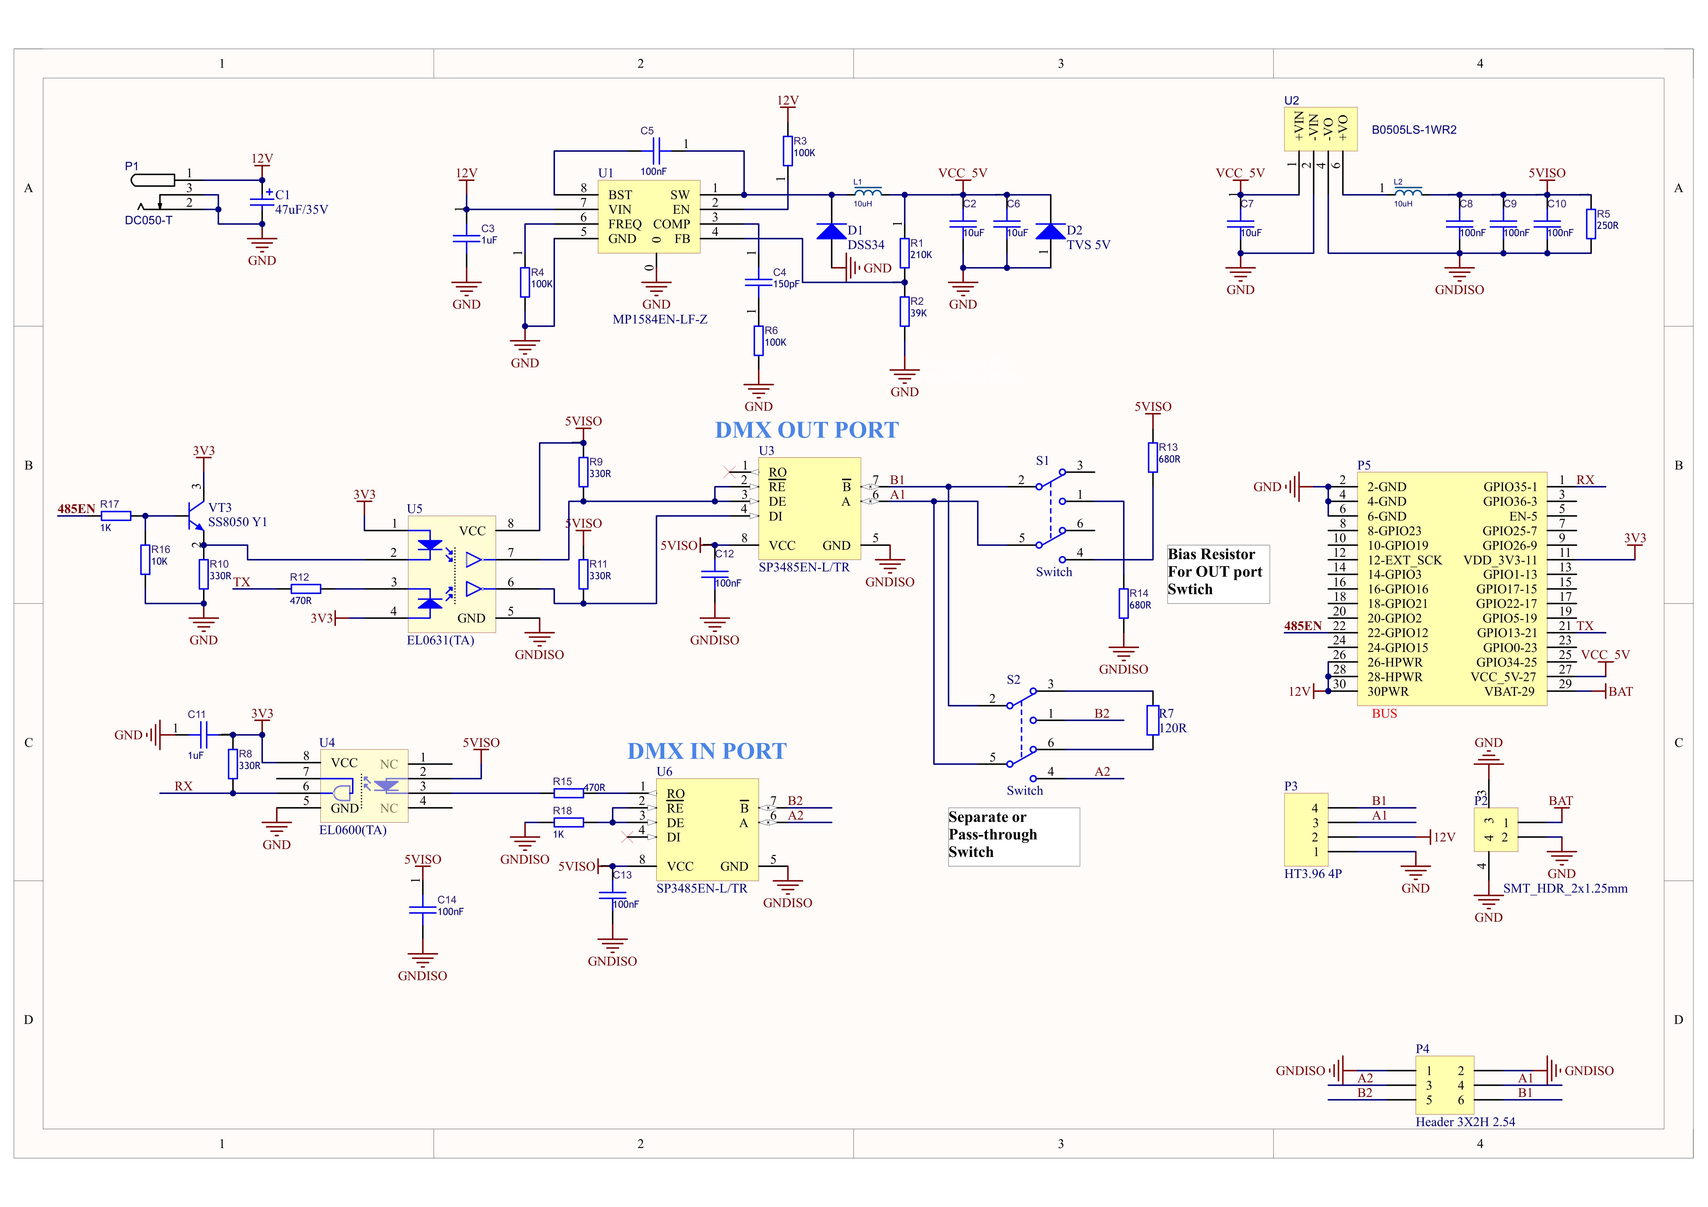Click resistor R5 250R
1708x1207 pixels.
[x=1591, y=224]
